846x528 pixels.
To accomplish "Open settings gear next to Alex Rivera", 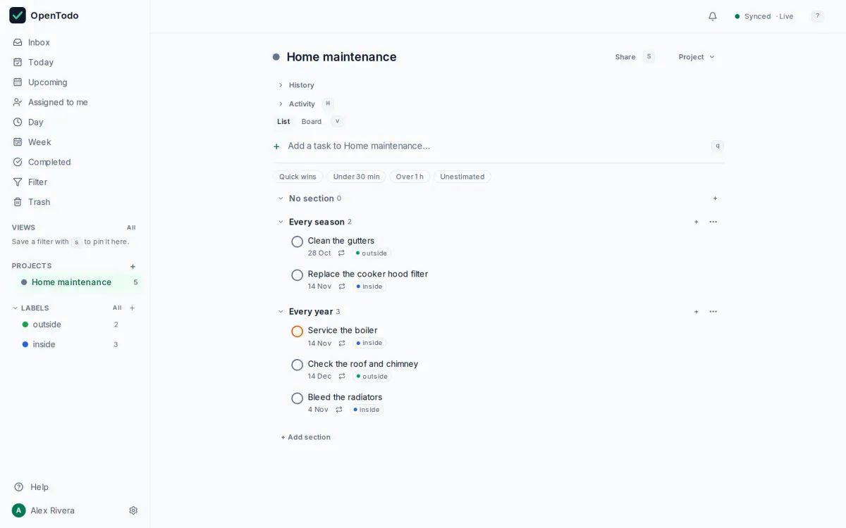I will [133, 510].
